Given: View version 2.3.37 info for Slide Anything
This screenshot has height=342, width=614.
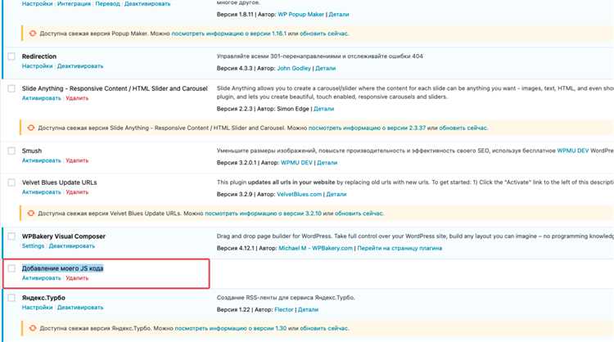Looking at the screenshot, I should click(367, 128).
